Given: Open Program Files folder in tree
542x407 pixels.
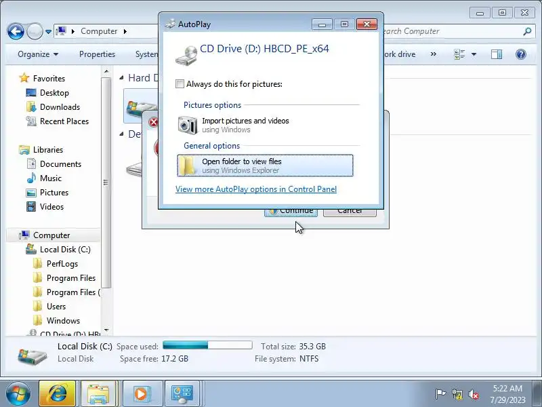Looking at the screenshot, I should point(71,278).
